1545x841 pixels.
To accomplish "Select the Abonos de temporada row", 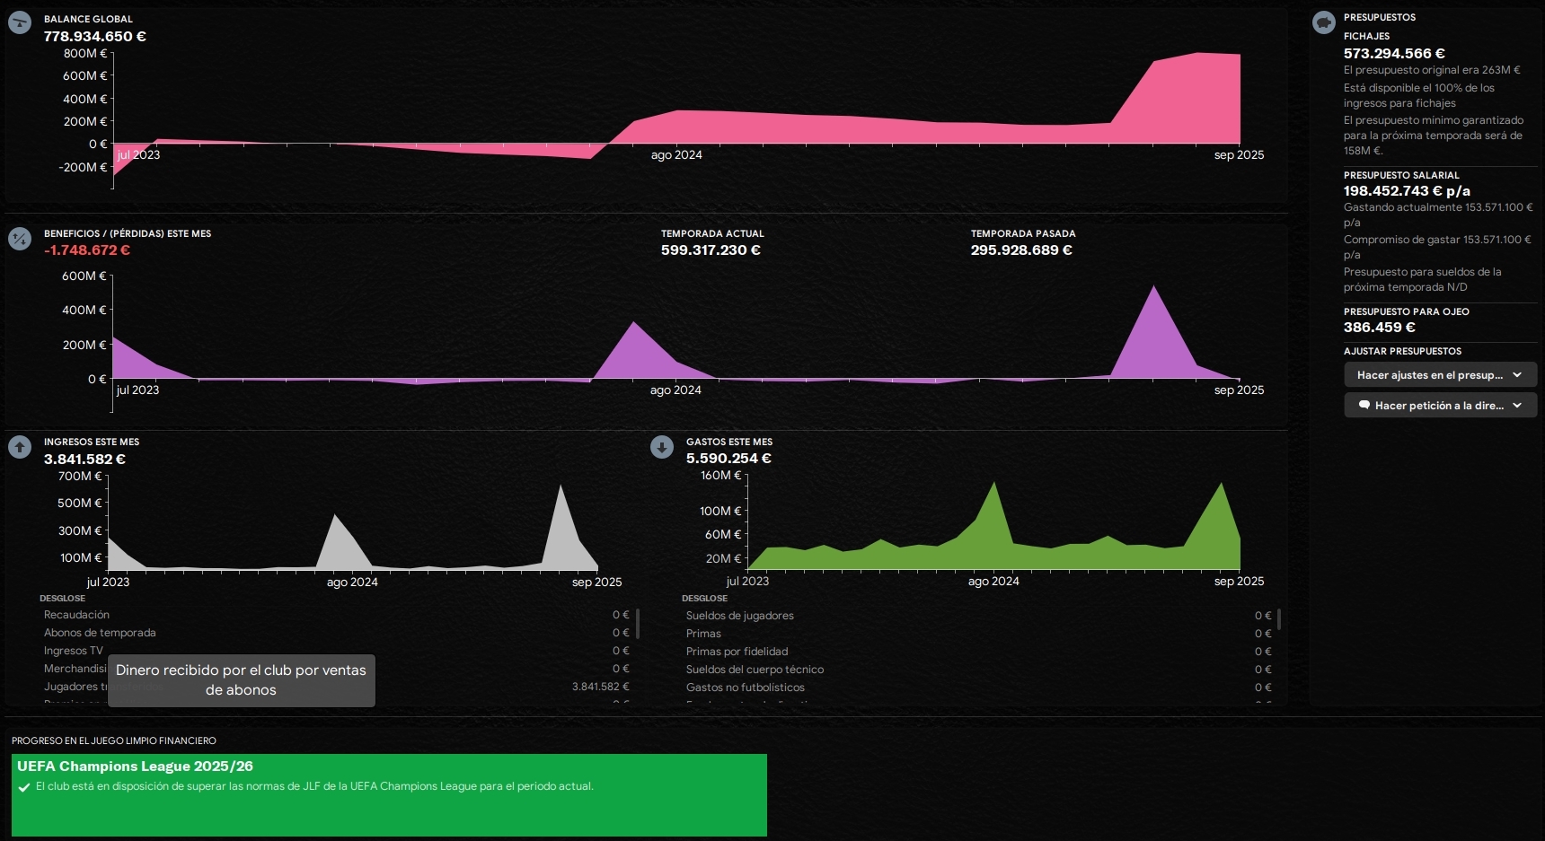I will pyautogui.click(x=337, y=633).
